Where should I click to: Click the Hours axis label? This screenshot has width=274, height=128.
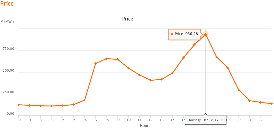(x=145, y=126)
